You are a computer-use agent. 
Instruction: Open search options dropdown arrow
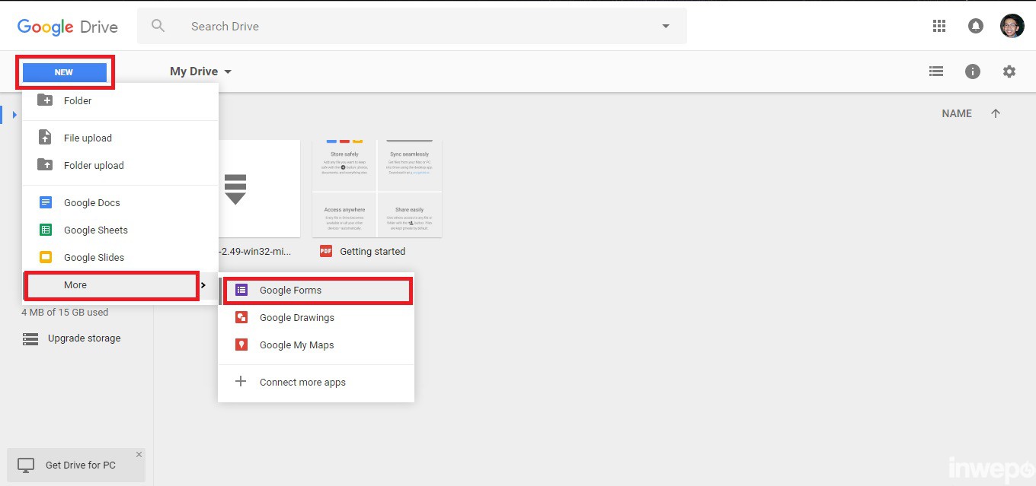(x=666, y=26)
